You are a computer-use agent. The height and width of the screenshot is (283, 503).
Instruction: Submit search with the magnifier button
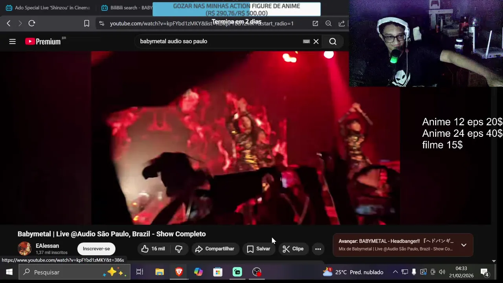[x=333, y=41]
